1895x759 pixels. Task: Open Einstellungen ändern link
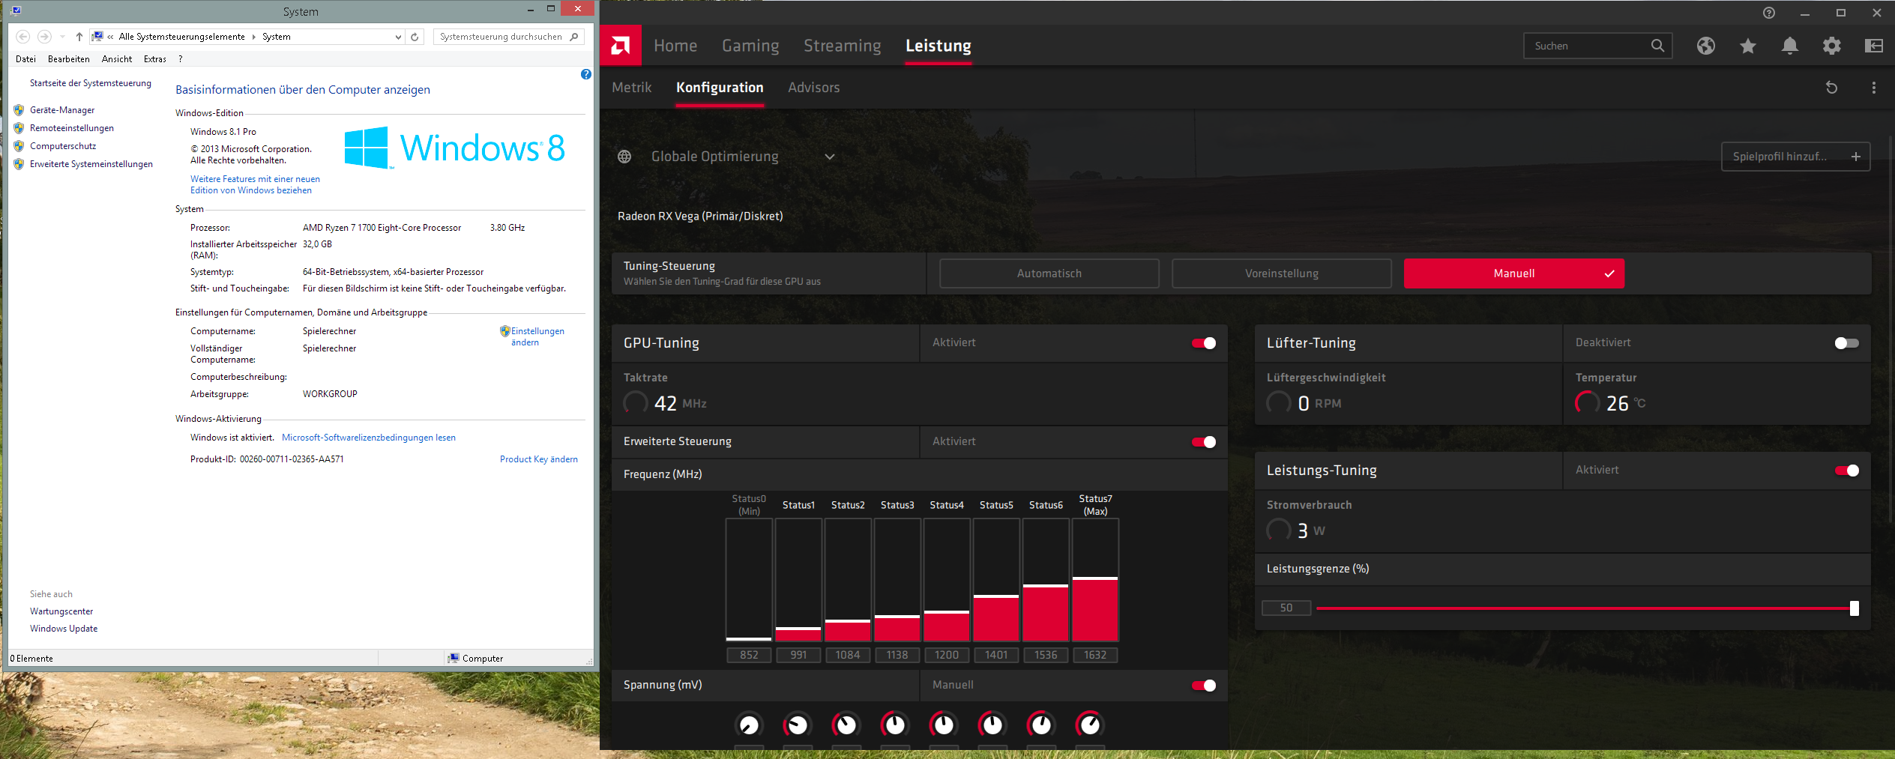(537, 336)
